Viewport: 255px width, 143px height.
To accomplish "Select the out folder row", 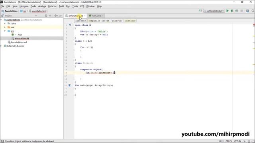I will point(31,27).
